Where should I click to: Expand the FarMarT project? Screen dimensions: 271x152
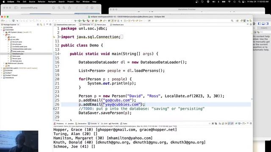click(x=2, y=73)
